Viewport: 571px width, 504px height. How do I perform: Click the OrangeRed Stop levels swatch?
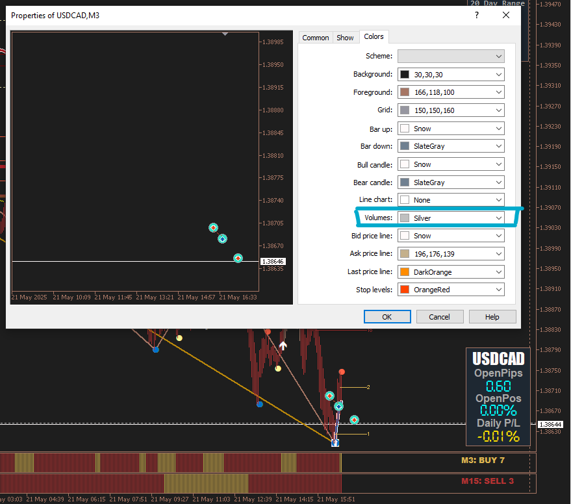(x=405, y=290)
